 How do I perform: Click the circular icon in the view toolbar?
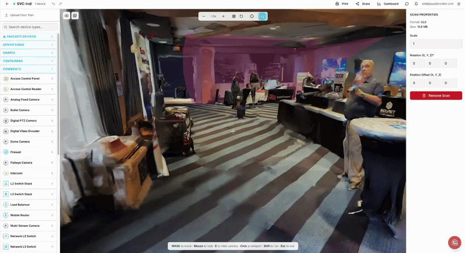(x=252, y=16)
